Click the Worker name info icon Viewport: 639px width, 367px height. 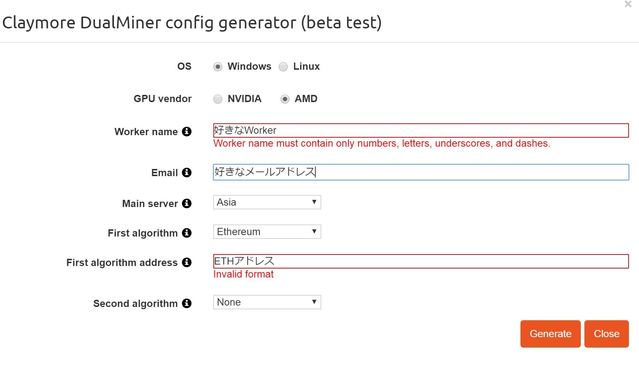click(x=186, y=132)
